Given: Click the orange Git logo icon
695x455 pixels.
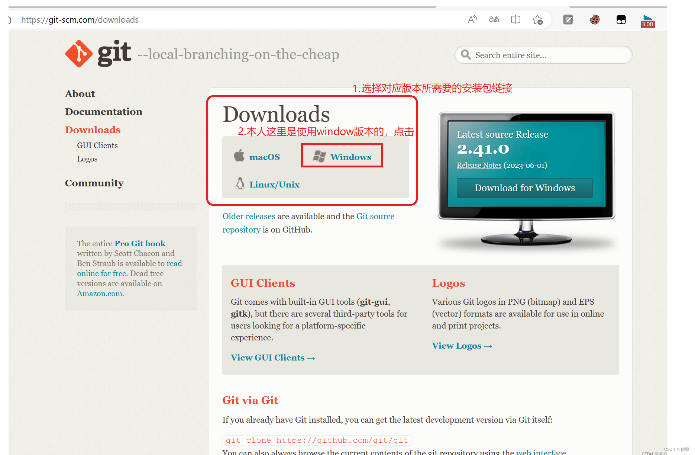Looking at the screenshot, I should (x=79, y=54).
